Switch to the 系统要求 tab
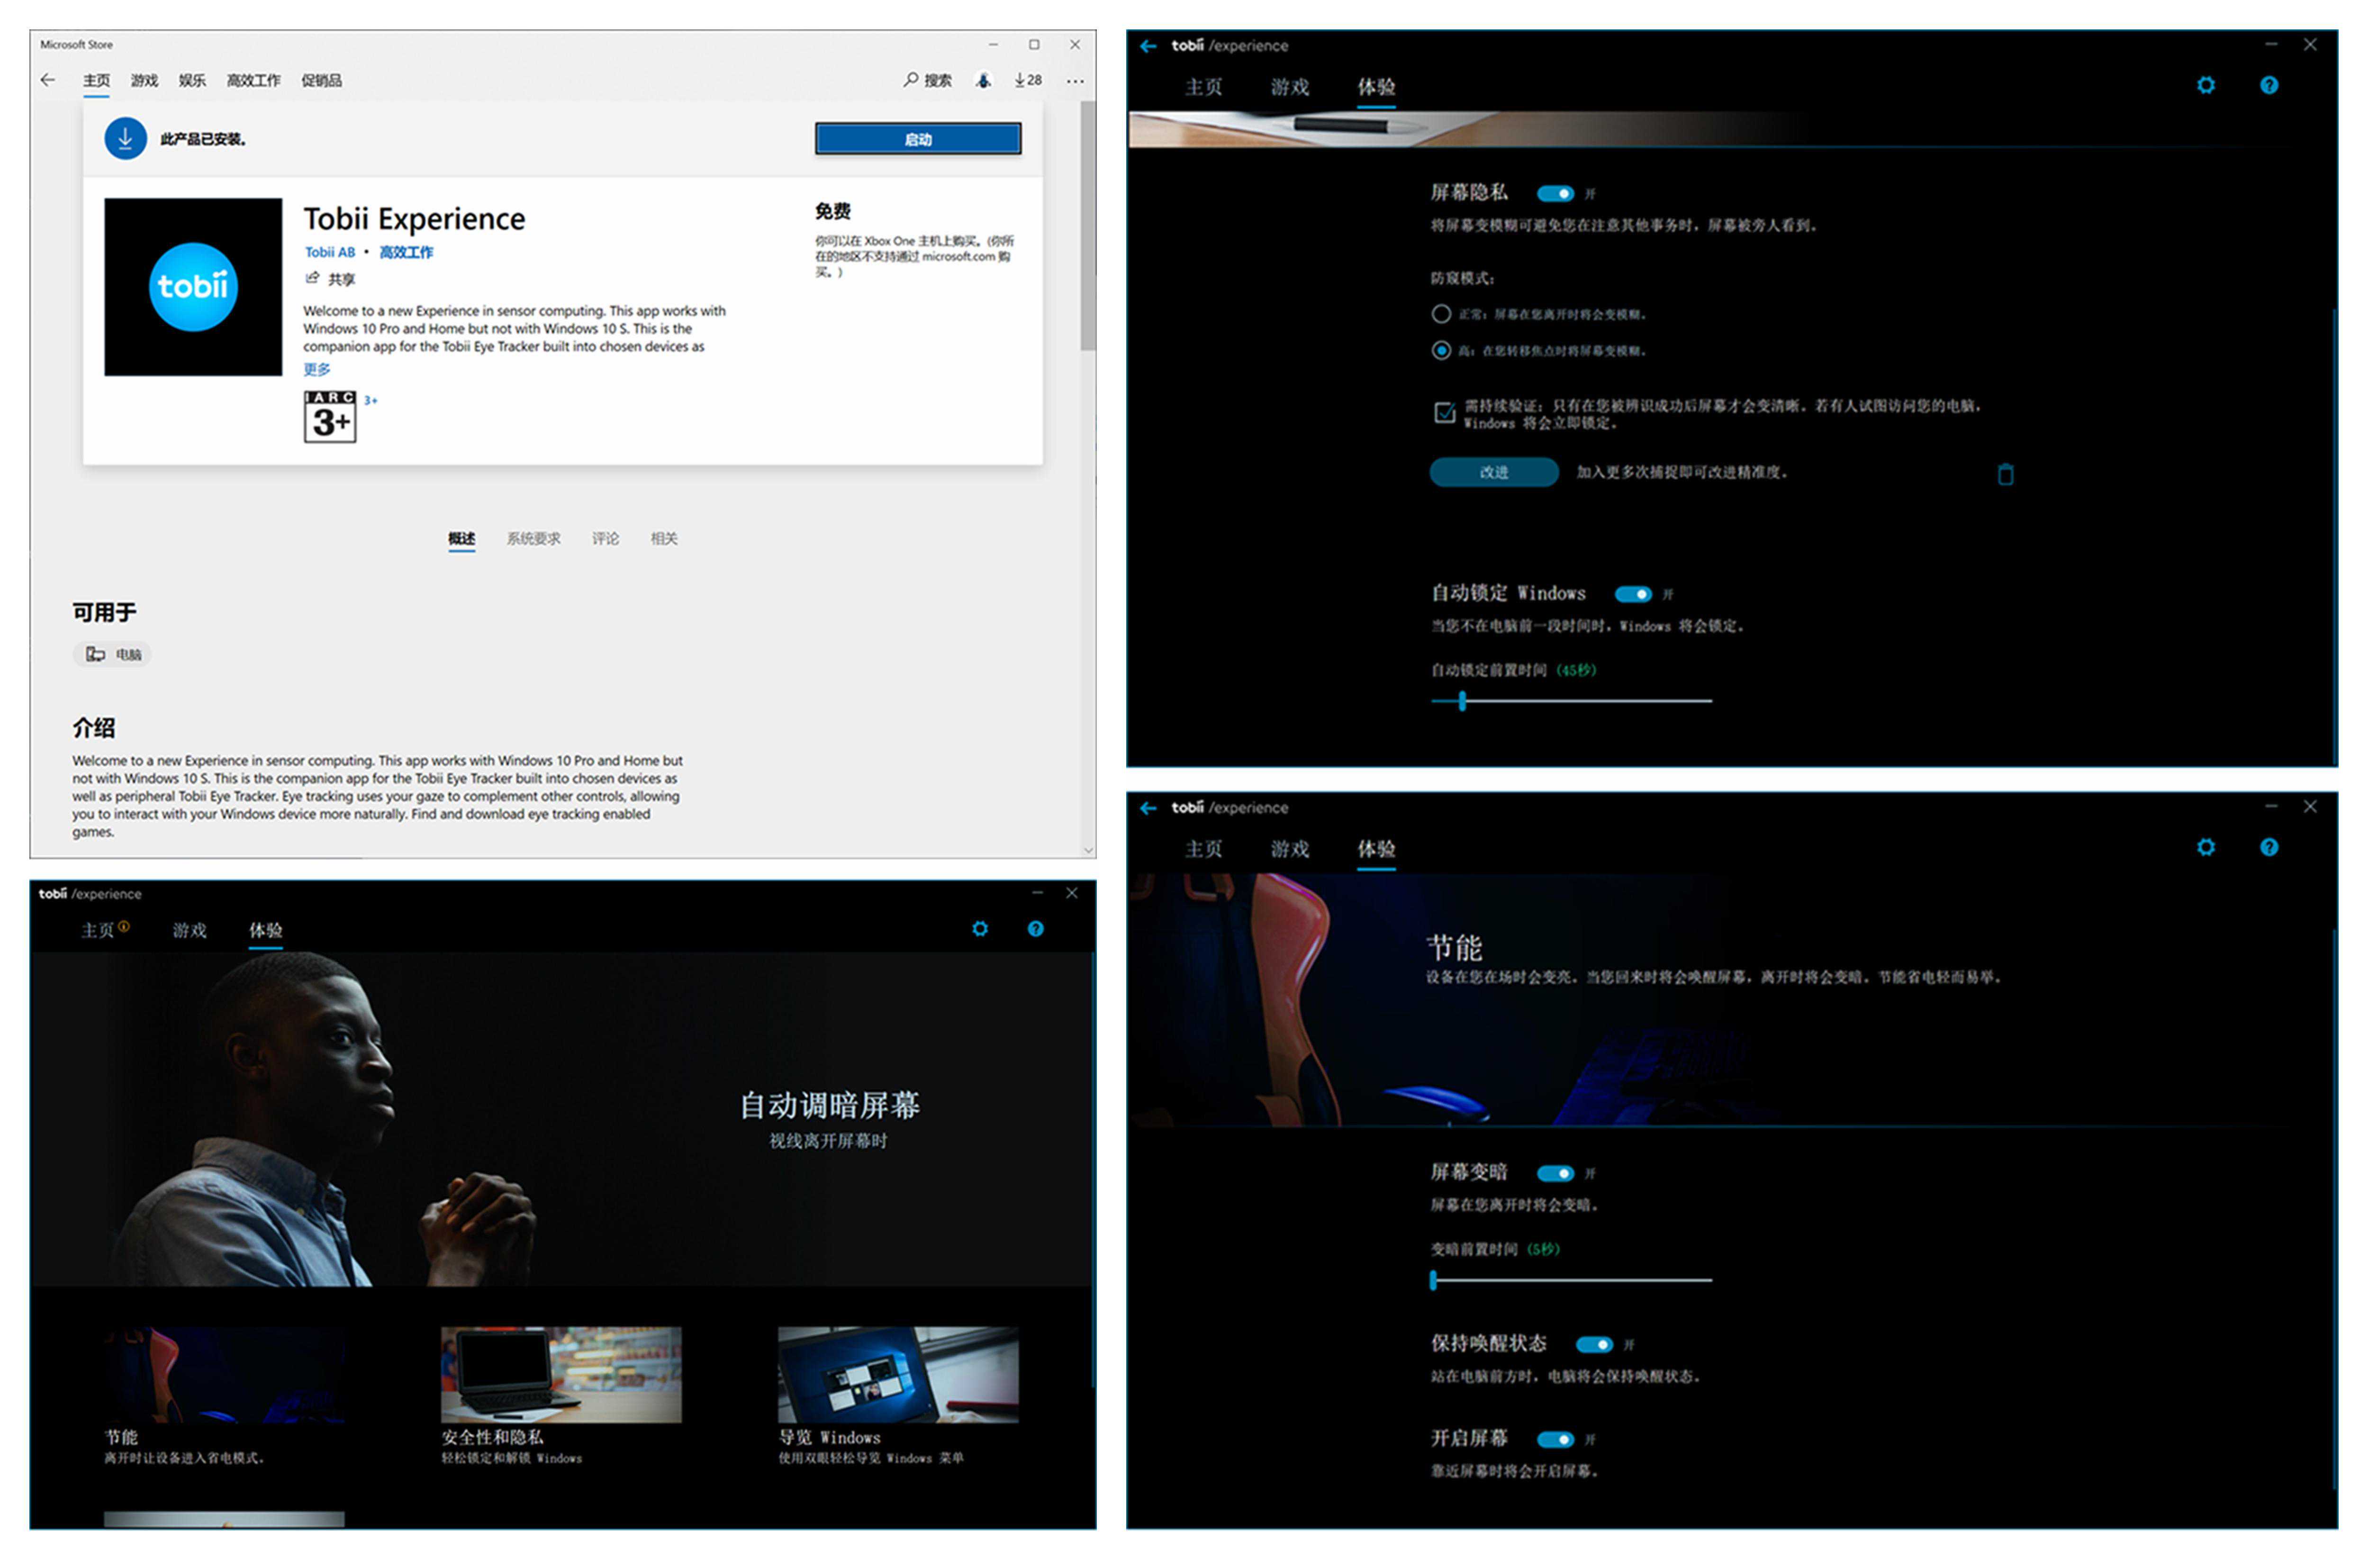Image resolution: width=2369 pixels, height=1560 pixels. [533, 539]
